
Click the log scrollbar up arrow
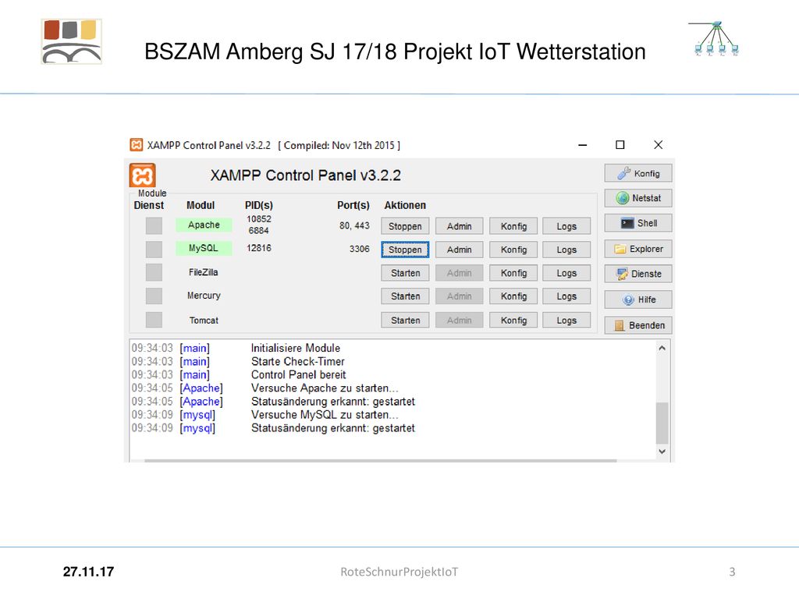(662, 349)
